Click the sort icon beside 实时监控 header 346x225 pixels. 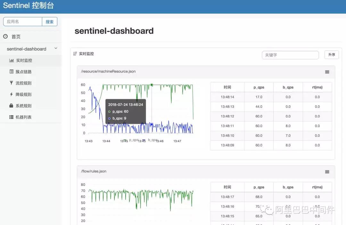pos(76,54)
